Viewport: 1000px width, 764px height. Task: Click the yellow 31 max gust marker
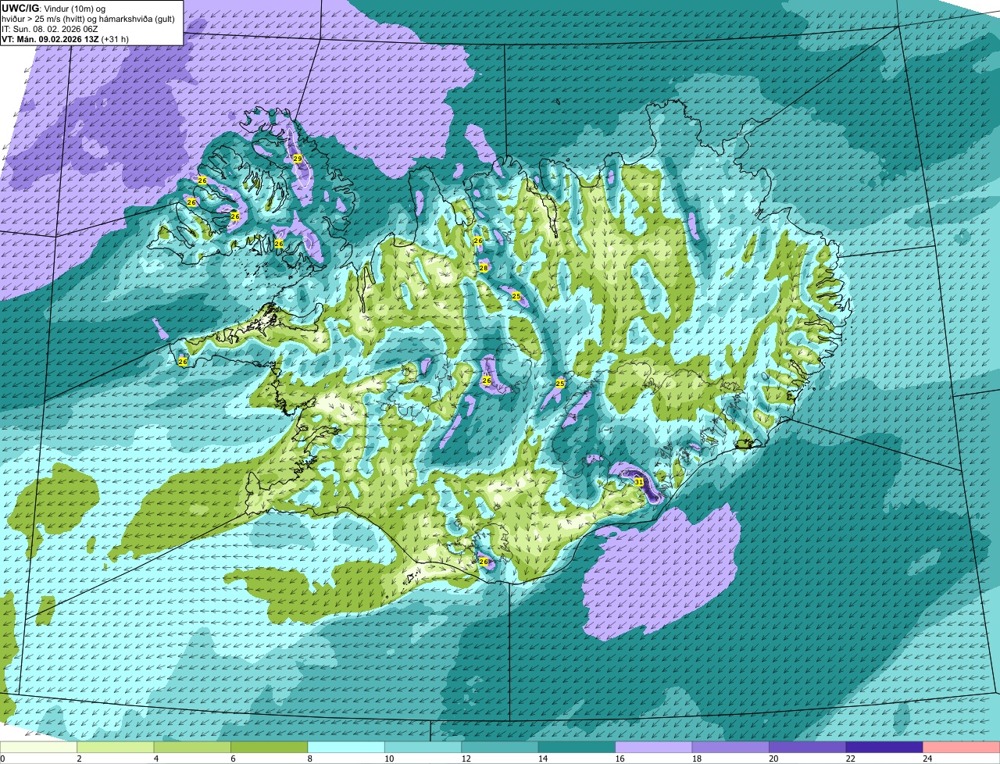[x=638, y=481]
